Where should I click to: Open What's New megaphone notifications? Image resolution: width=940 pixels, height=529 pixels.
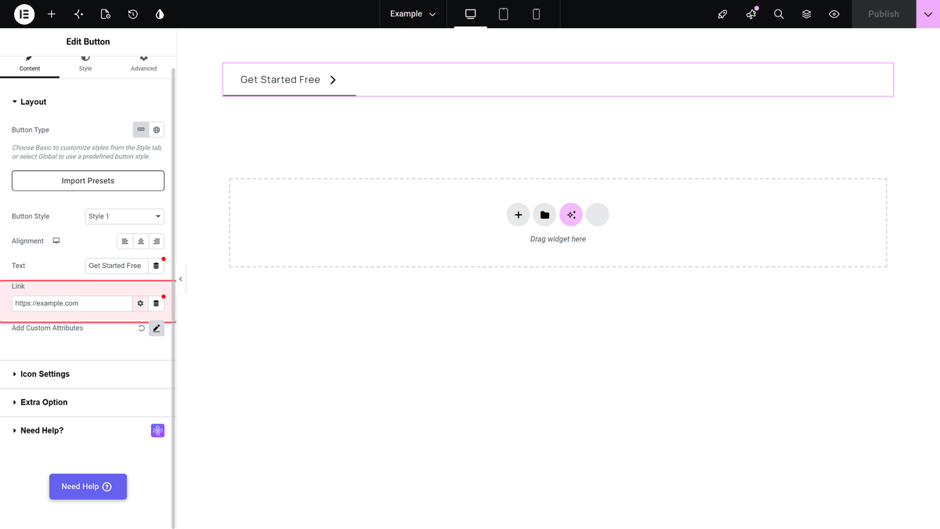click(751, 14)
